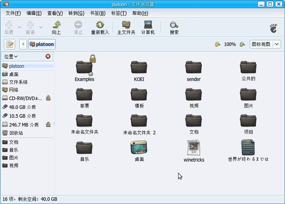The height and width of the screenshot is (204, 285).
Task: Open the 编辑(E) menu
Action: [34, 13]
